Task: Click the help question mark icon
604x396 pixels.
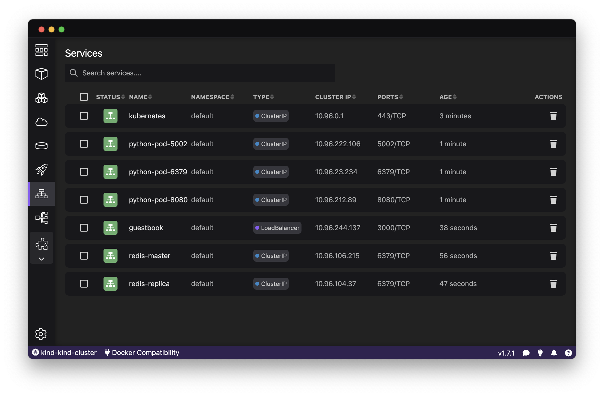Action: [x=568, y=353]
